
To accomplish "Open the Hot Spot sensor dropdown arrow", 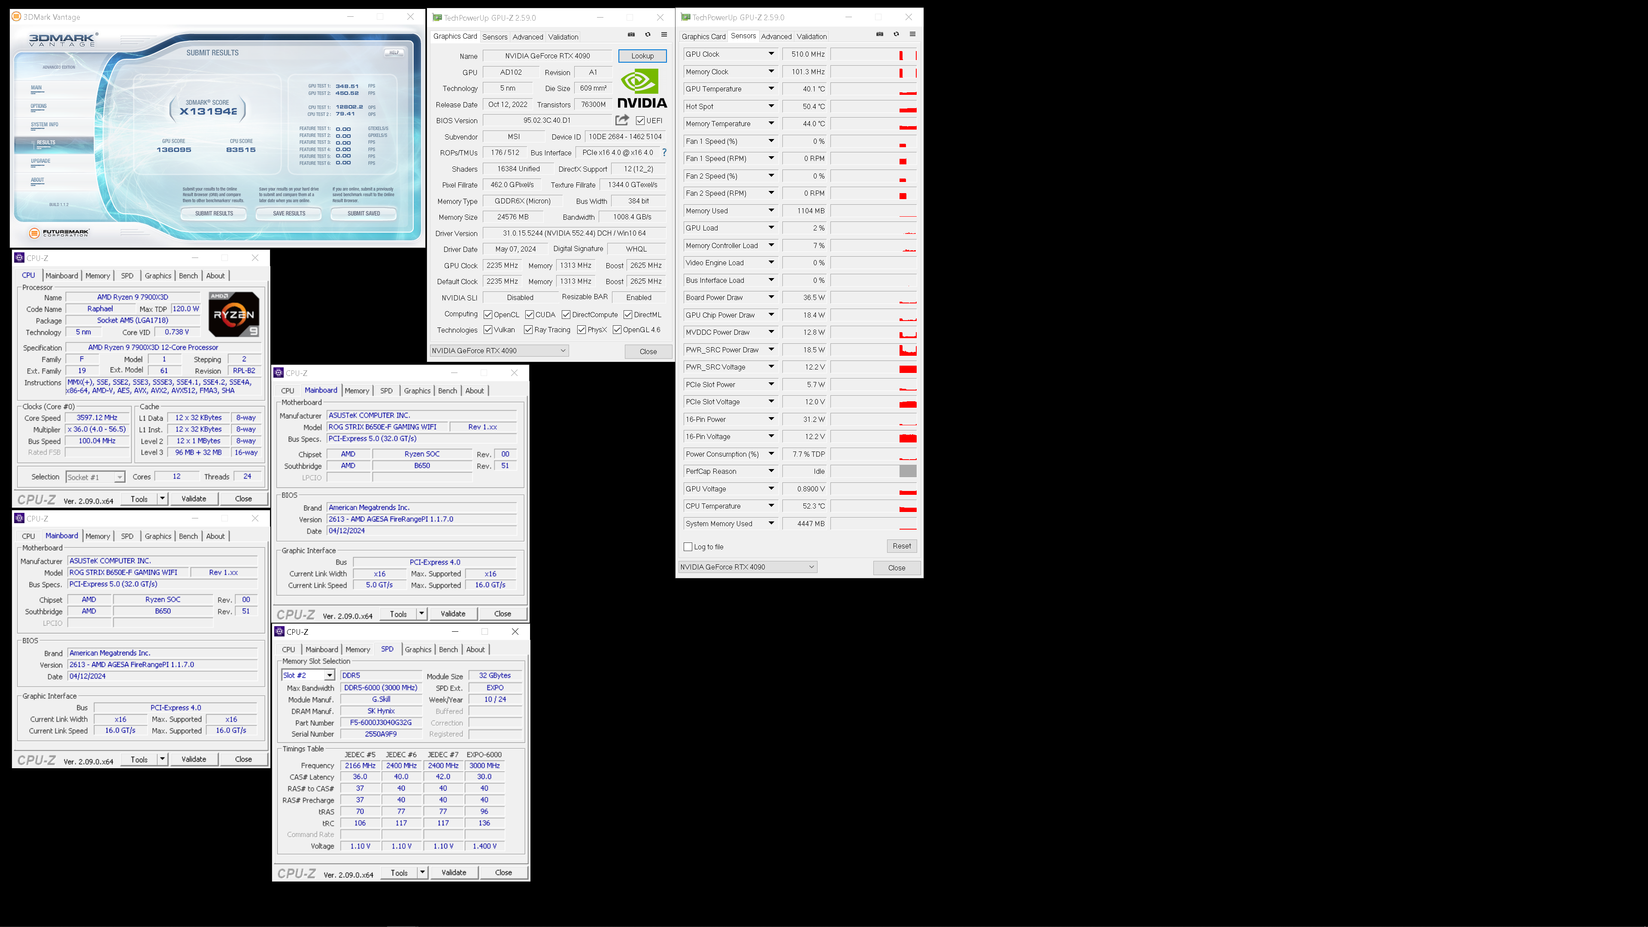I will (771, 106).
